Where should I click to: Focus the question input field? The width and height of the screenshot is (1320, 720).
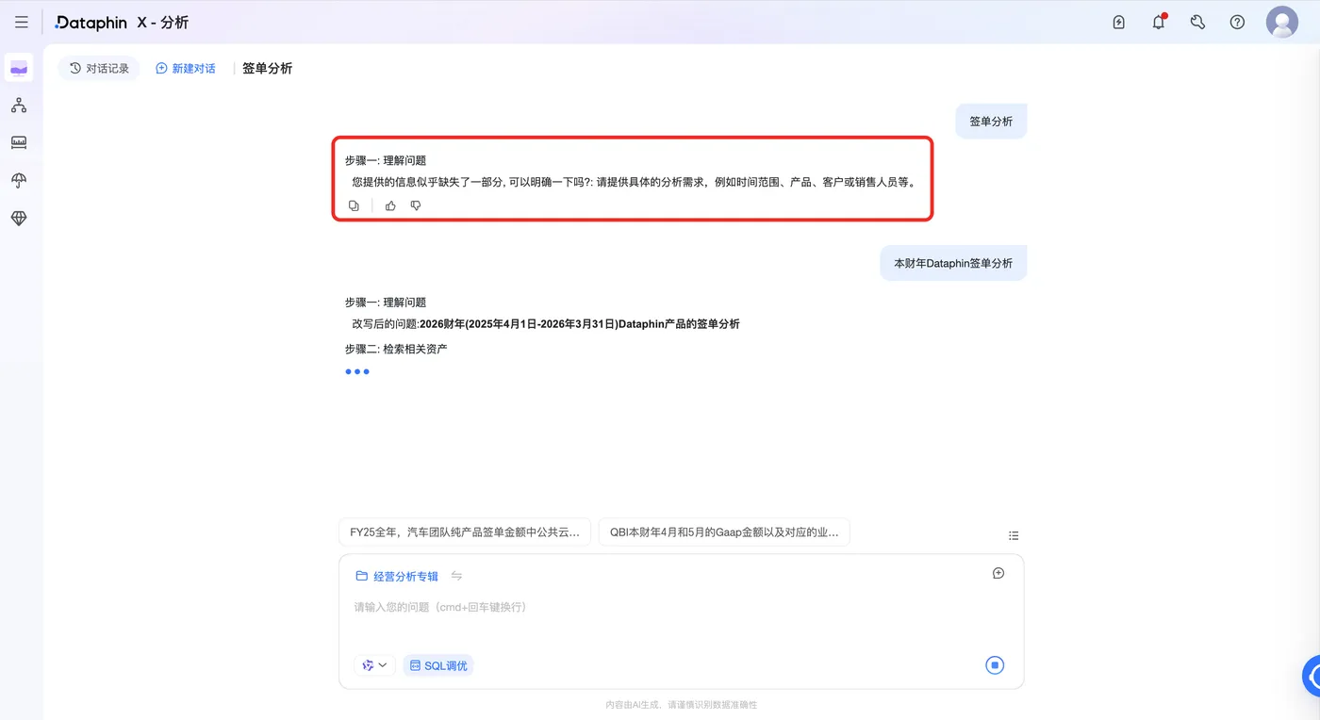pos(681,607)
